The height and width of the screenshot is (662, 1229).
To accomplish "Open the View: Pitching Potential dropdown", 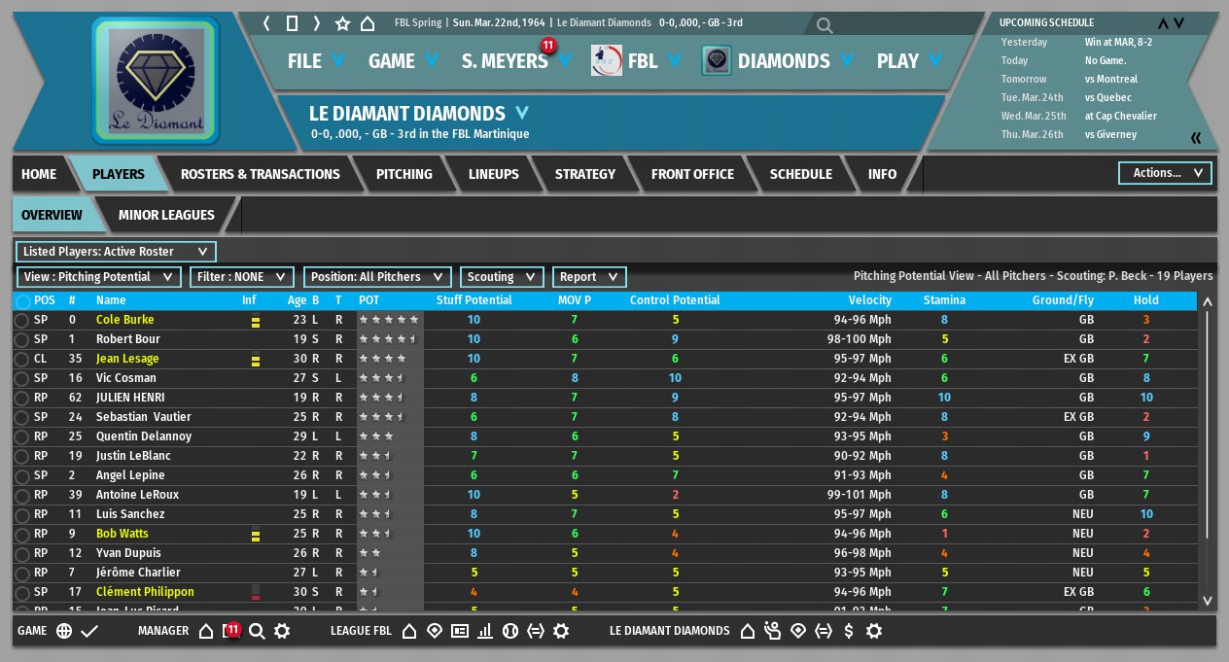I will tap(99, 277).
